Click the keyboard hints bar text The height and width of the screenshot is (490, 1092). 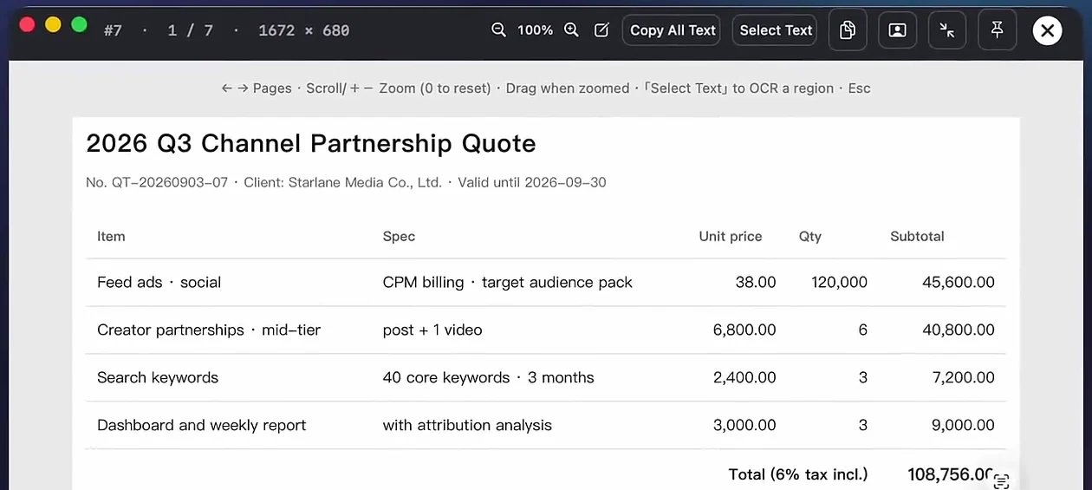pos(546,88)
